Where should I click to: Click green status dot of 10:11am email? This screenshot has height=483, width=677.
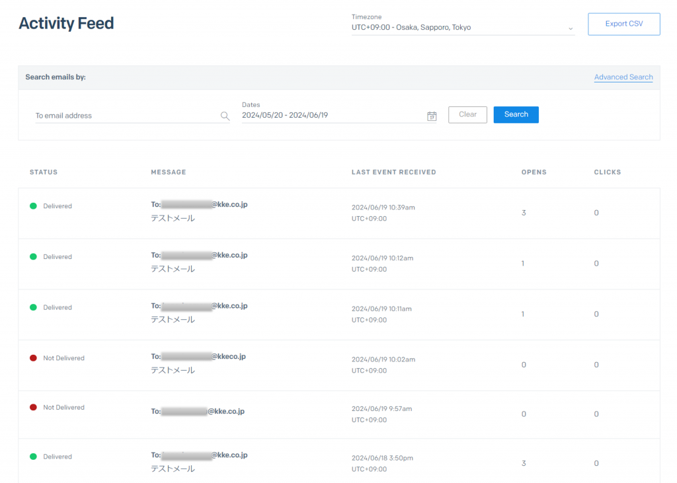click(33, 307)
